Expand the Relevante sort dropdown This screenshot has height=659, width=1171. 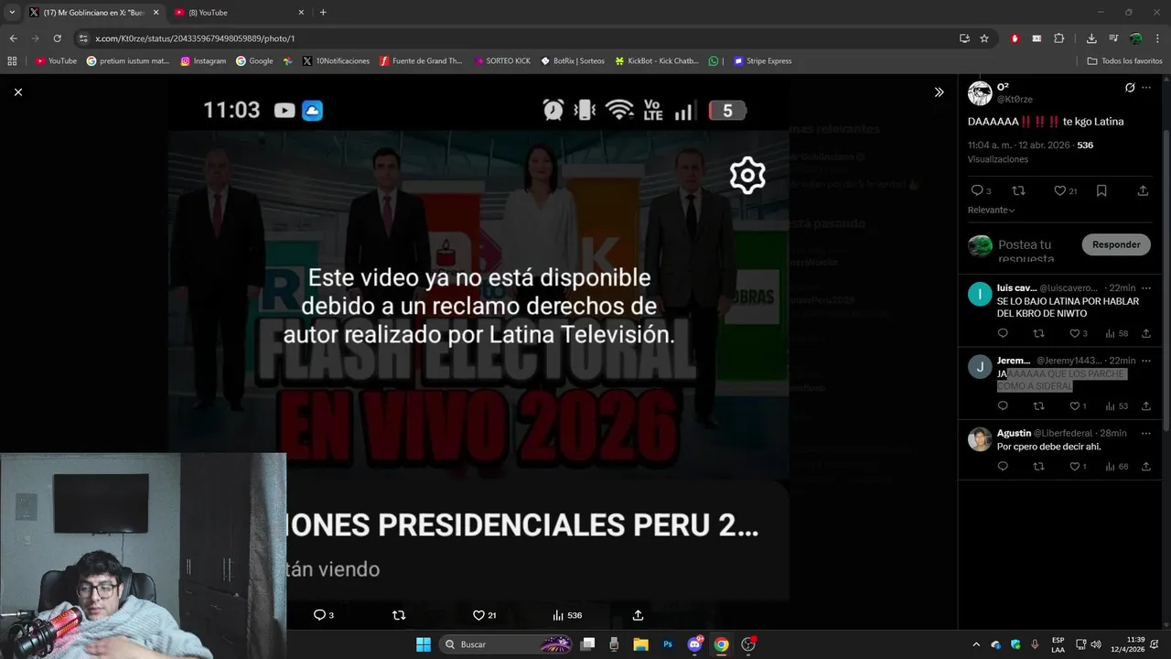pos(992,210)
